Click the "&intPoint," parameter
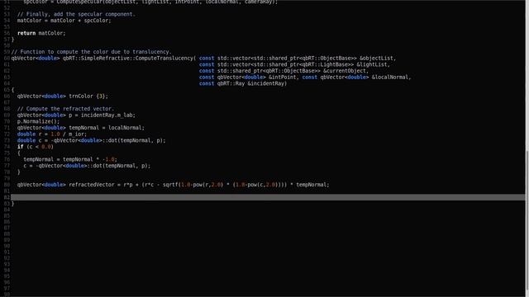Image resolution: width=529 pixels, height=297 pixels. 284,77
